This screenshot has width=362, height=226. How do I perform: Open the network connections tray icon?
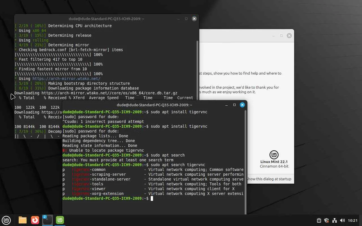[334, 220]
